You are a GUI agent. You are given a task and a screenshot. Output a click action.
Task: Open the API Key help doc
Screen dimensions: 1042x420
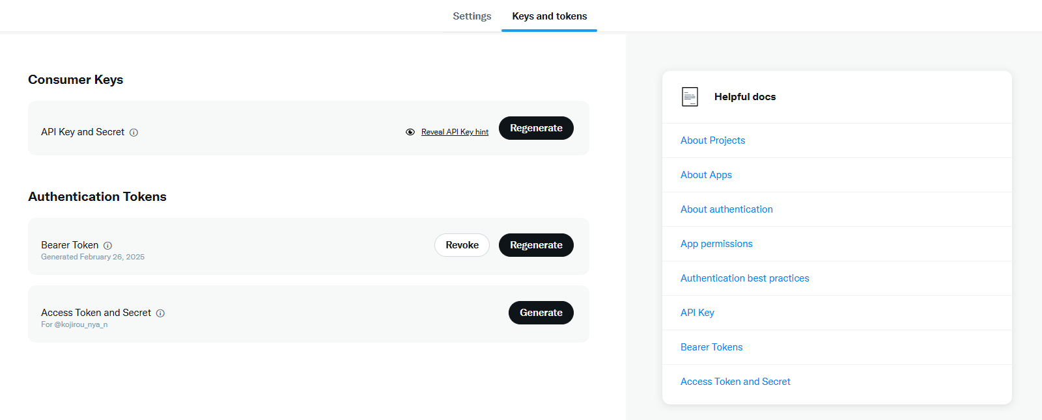click(697, 313)
